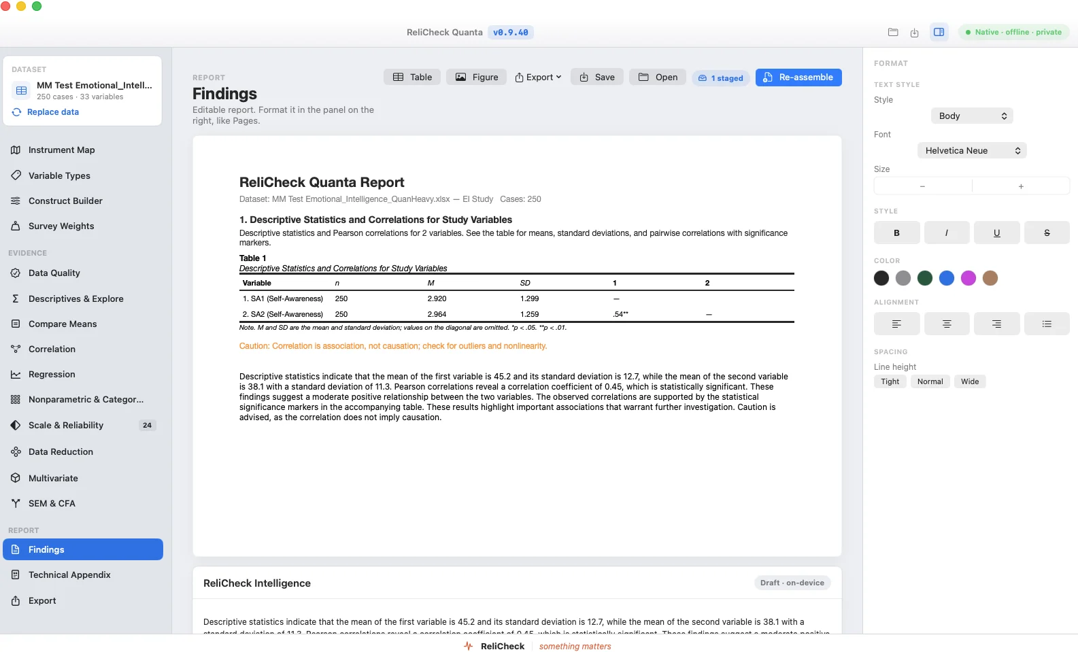1078x652 pixels.
Task: Toggle italic text style
Action: point(947,233)
